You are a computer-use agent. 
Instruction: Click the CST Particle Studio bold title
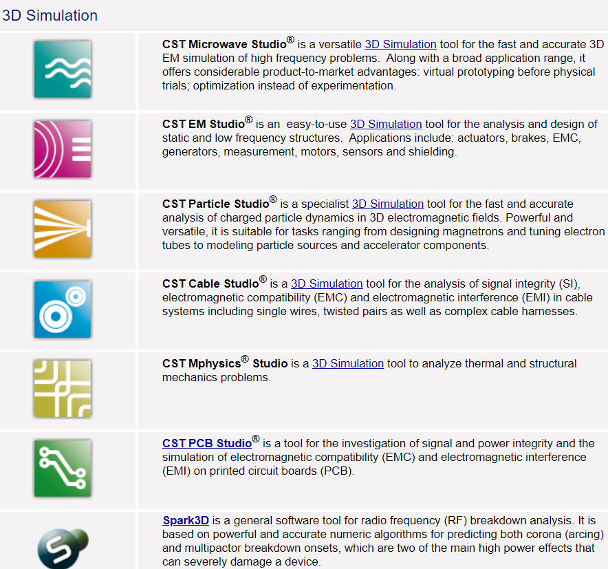point(215,204)
